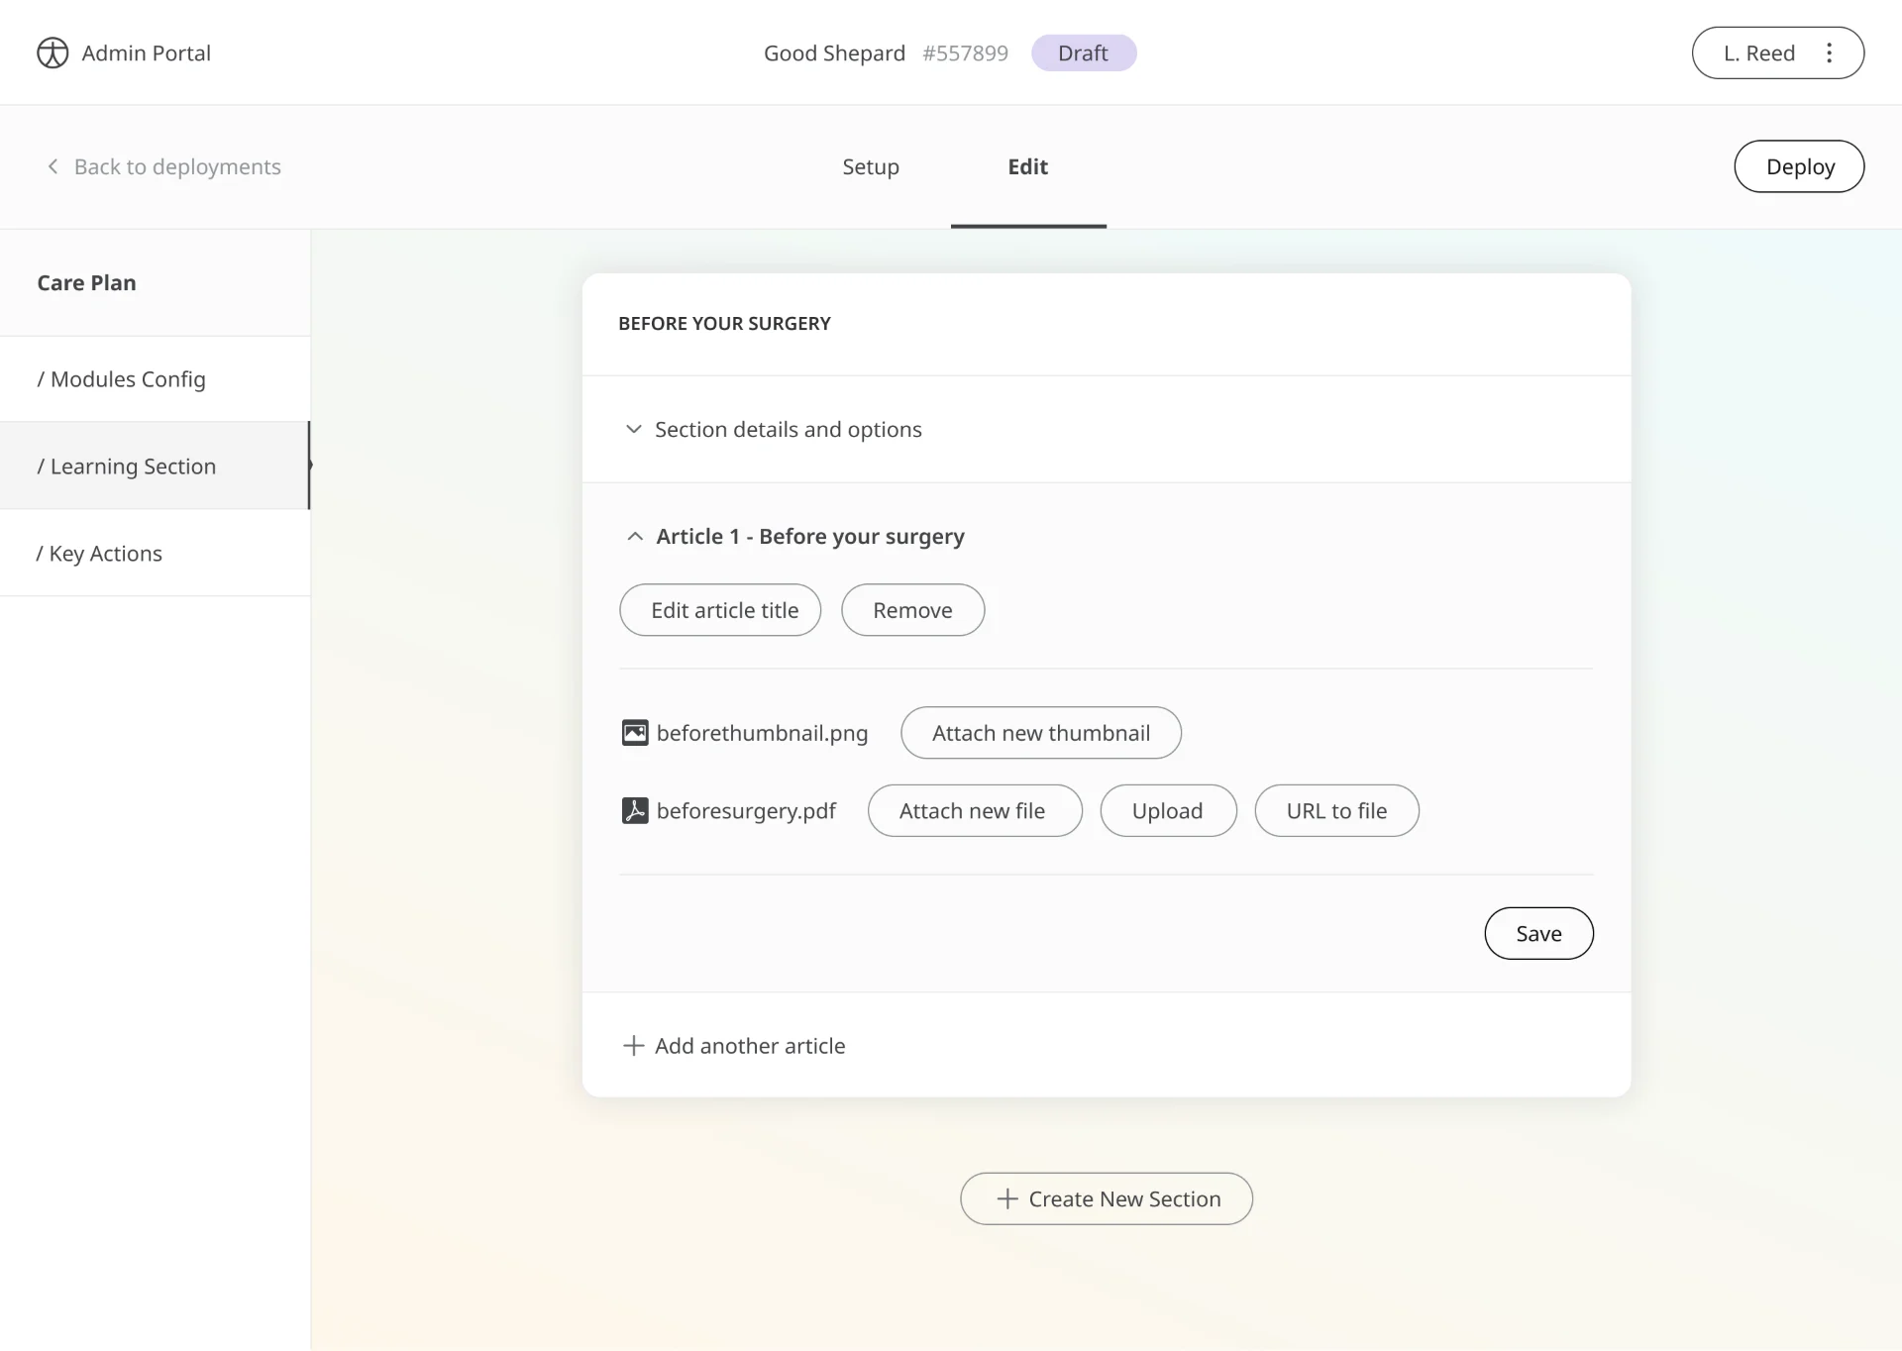
Task: Open the three-dot menu next to L. Reed
Action: pyautogui.click(x=1829, y=52)
